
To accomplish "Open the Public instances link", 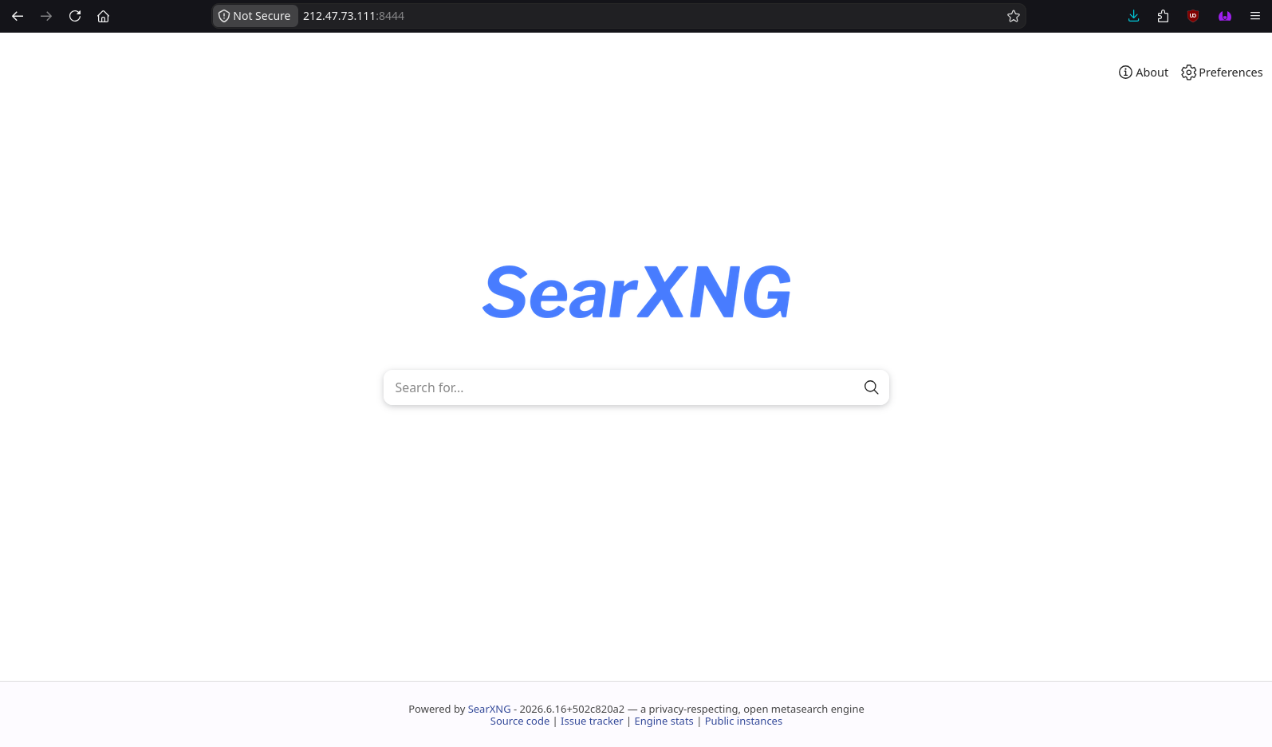I will pos(743,721).
